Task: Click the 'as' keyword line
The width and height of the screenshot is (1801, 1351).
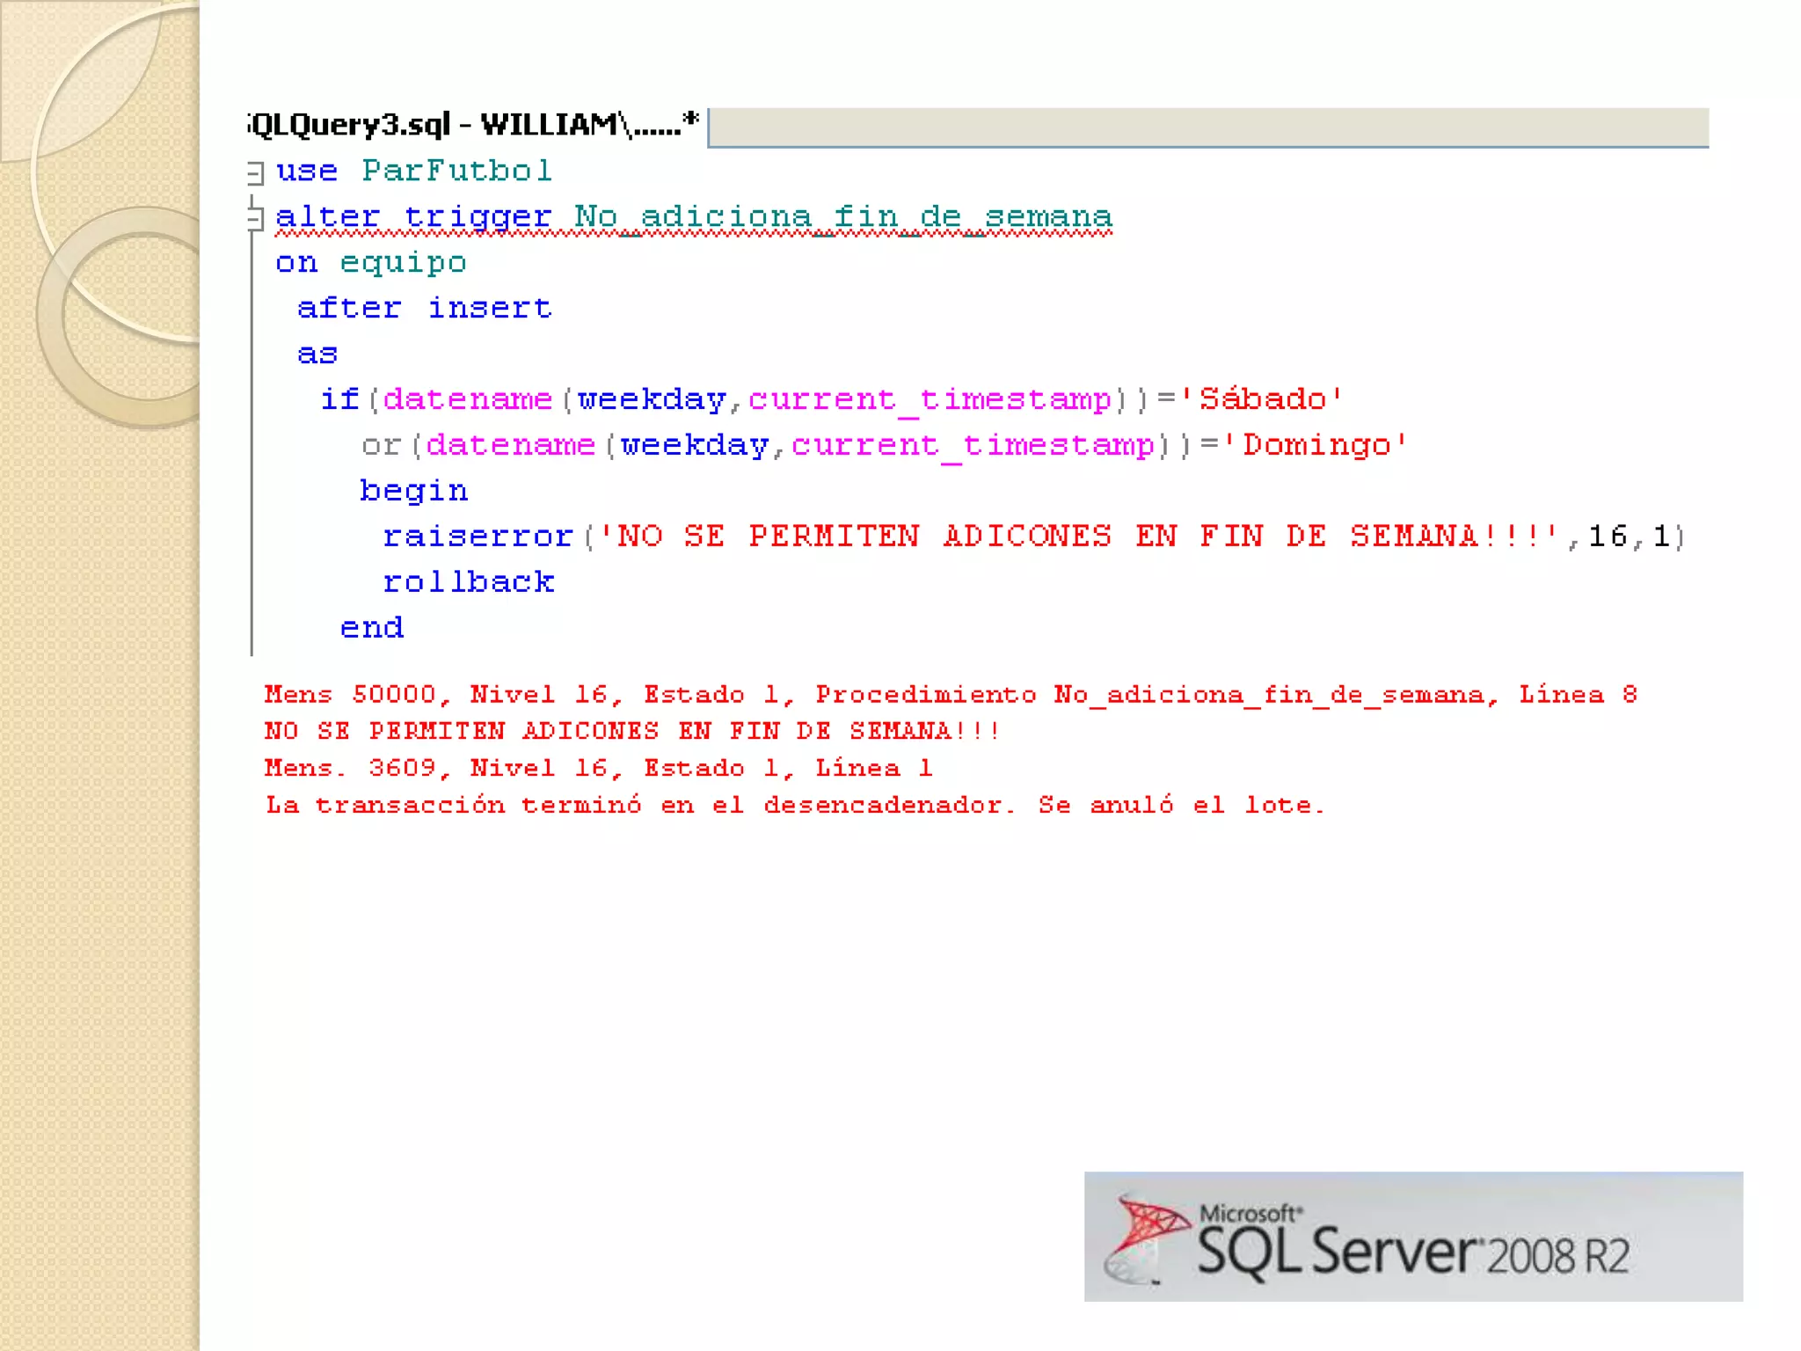Action: point(317,354)
